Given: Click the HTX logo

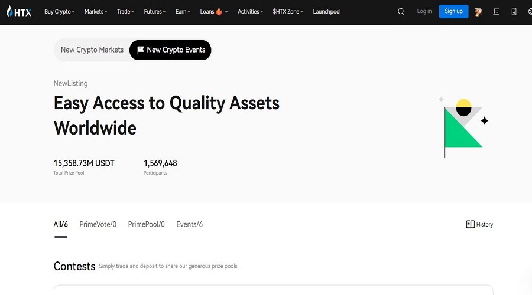Looking at the screenshot, I should [x=19, y=11].
